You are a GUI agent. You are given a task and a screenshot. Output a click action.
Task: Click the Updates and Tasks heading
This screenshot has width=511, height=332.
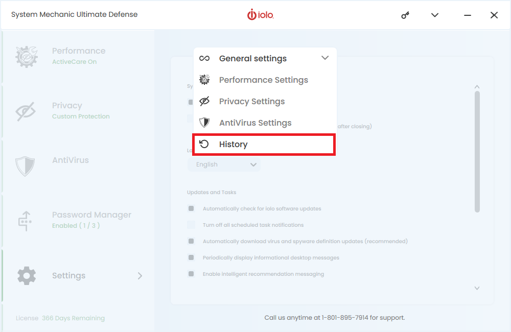click(x=212, y=192)
